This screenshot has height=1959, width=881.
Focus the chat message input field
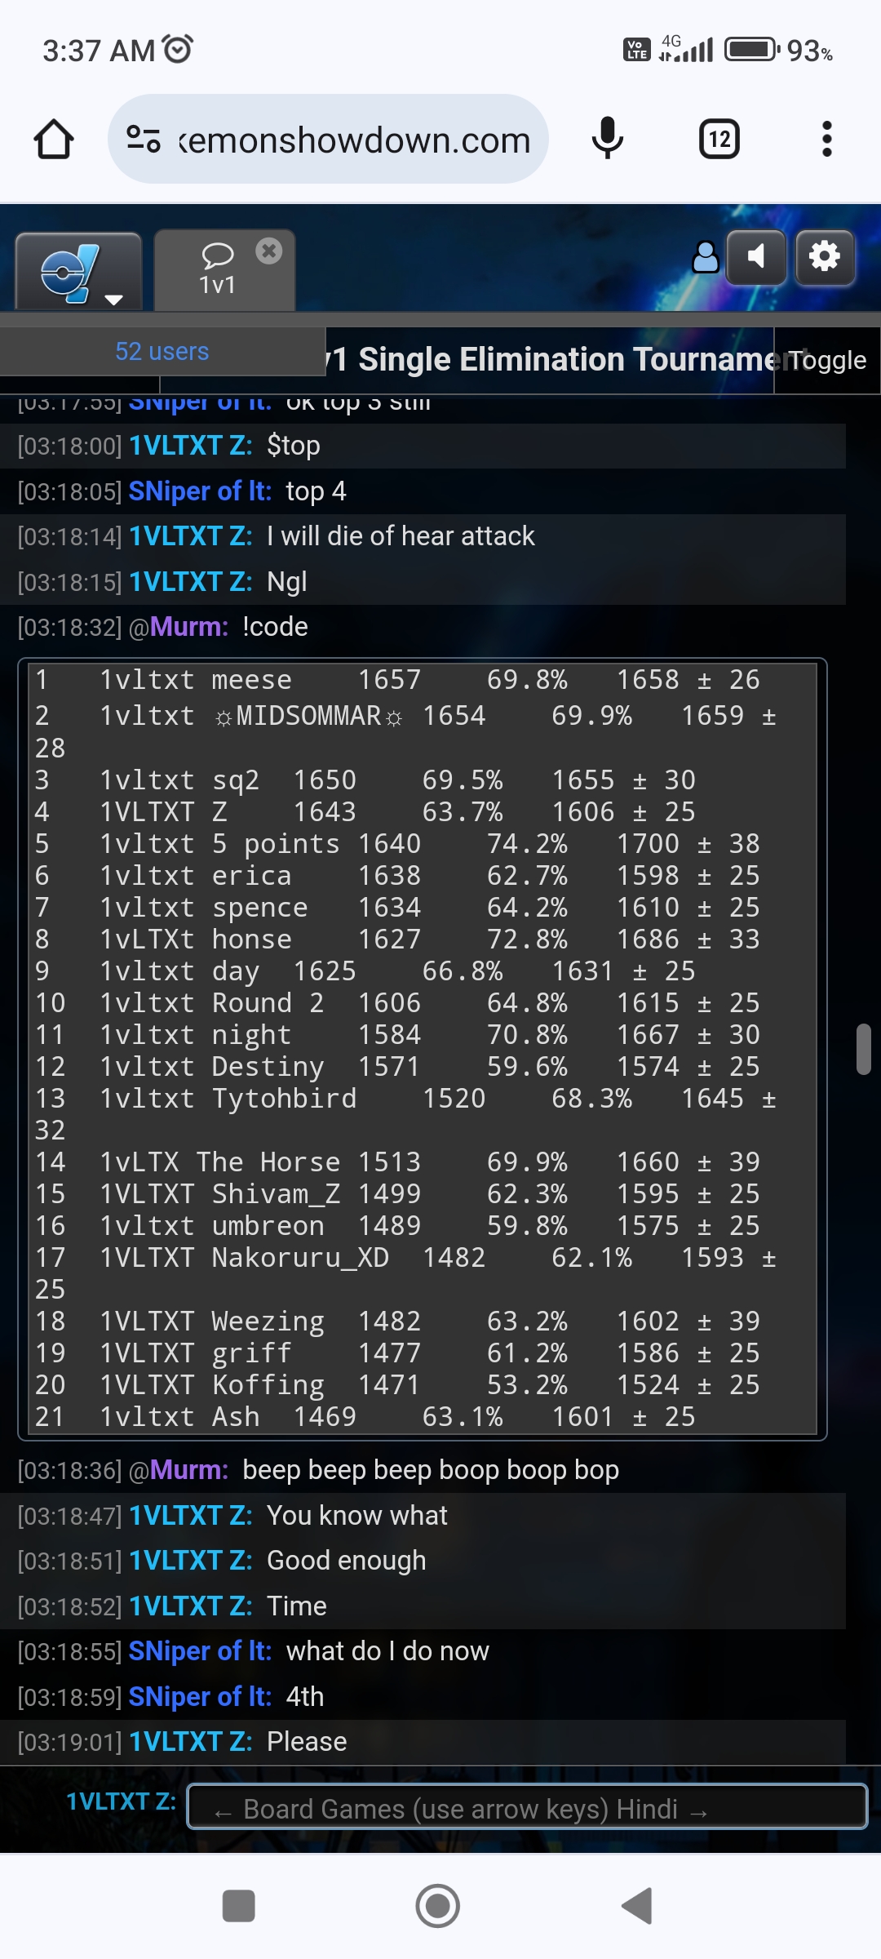coord(526,1810)
